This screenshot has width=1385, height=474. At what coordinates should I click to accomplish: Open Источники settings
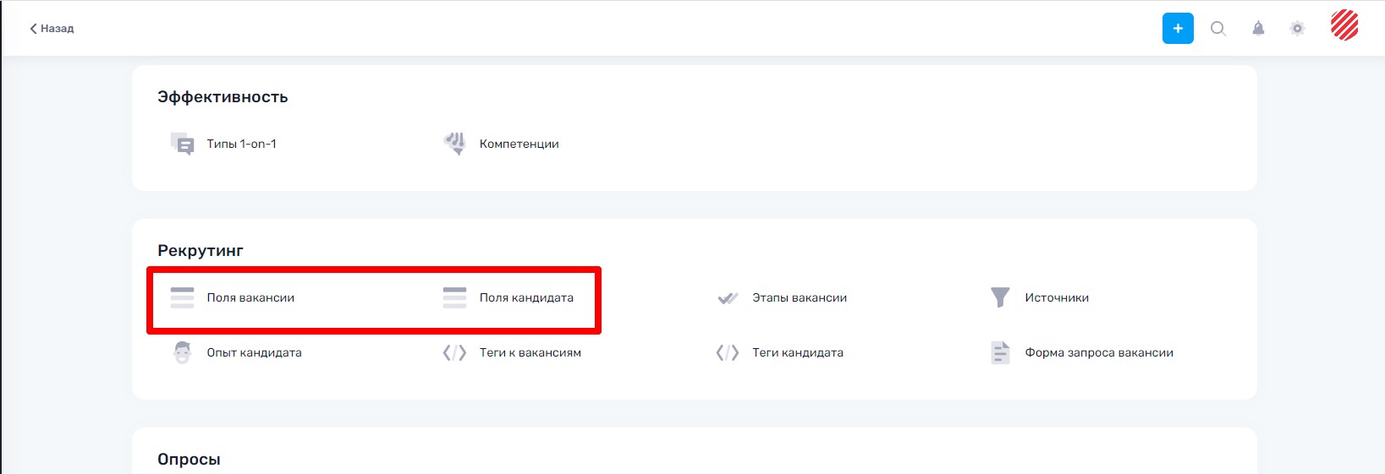(x=1057, y=297)
